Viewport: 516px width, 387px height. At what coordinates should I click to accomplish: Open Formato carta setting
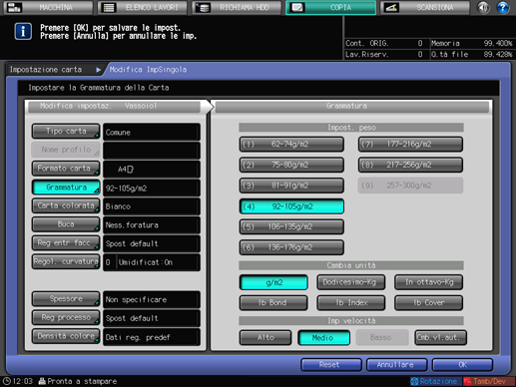tap(66, 169)
